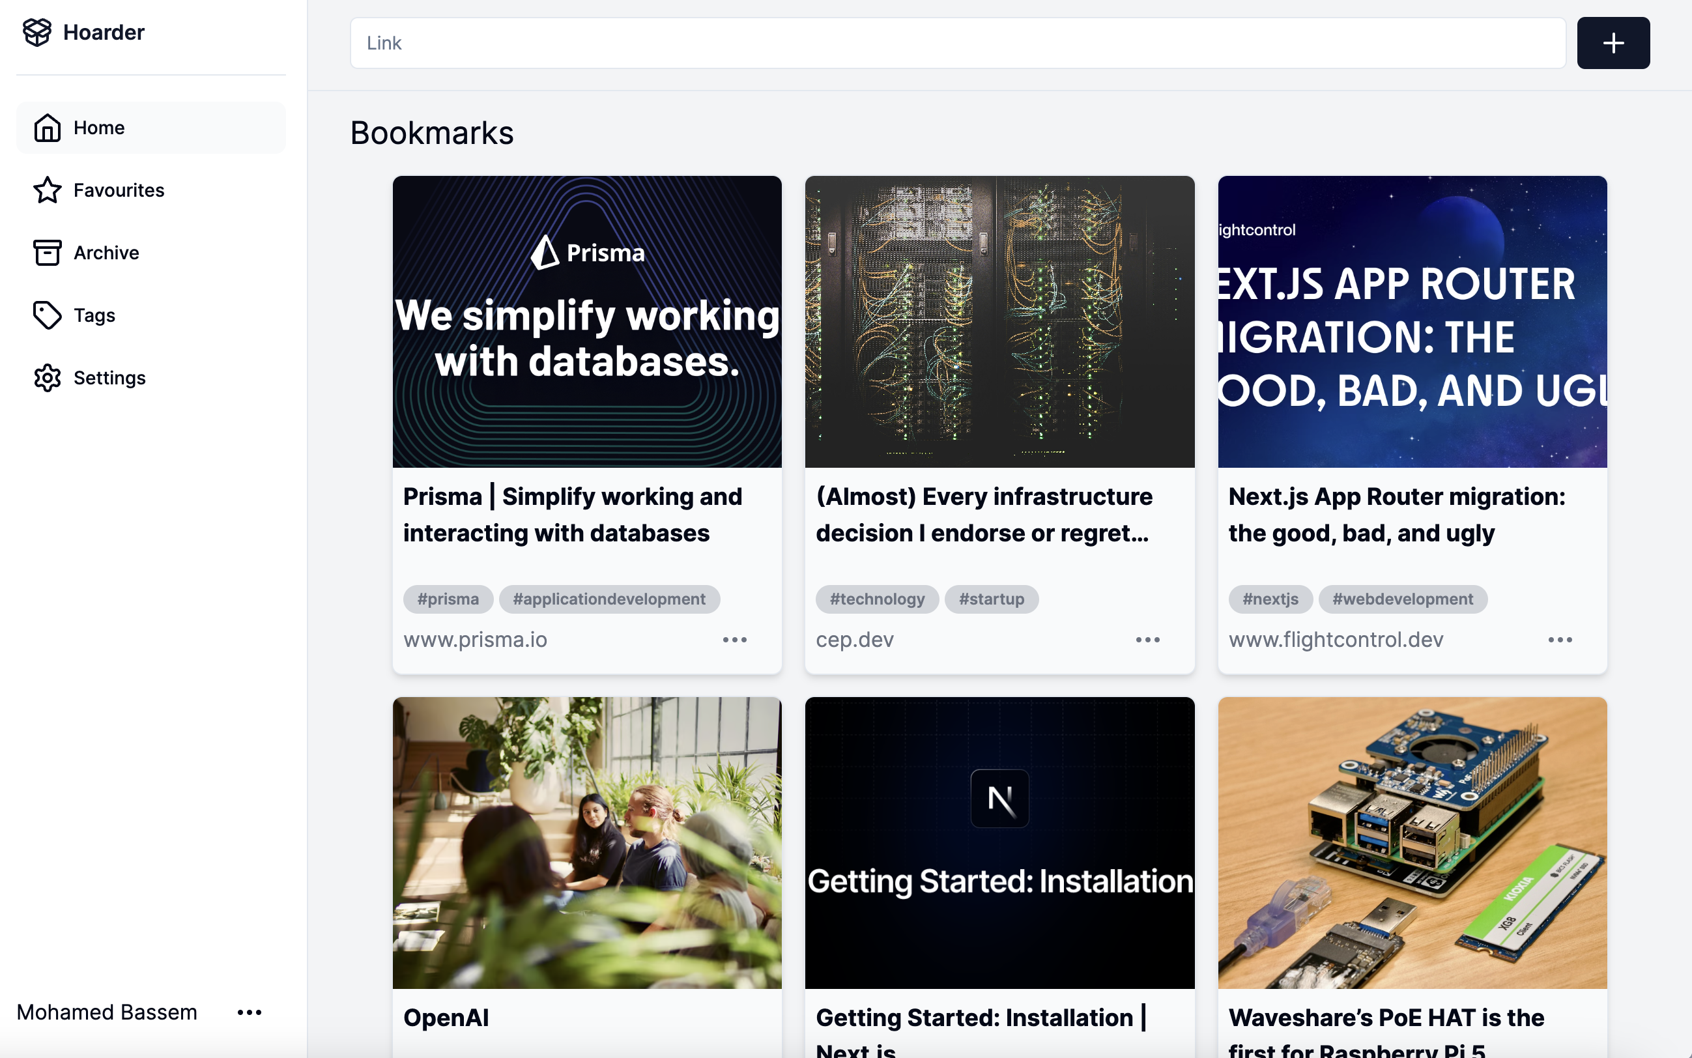Screen dimensions: 1692x1058
Task: Select the #prisma tag
Action: 448,599
